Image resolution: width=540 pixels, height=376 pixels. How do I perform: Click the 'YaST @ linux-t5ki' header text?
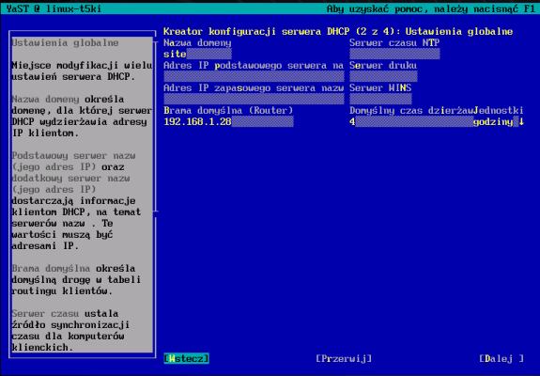(54, 8)
